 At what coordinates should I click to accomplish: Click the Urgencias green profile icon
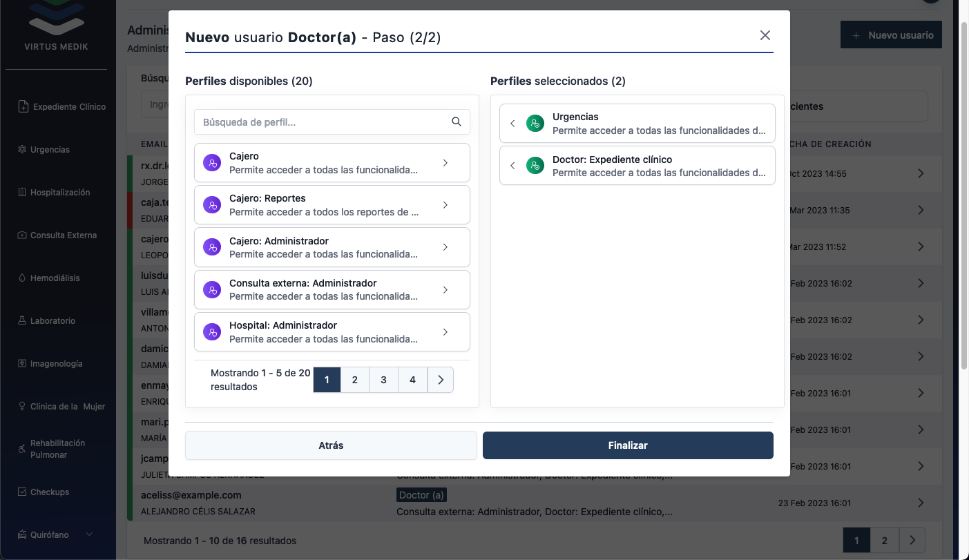tap(535, 124)
